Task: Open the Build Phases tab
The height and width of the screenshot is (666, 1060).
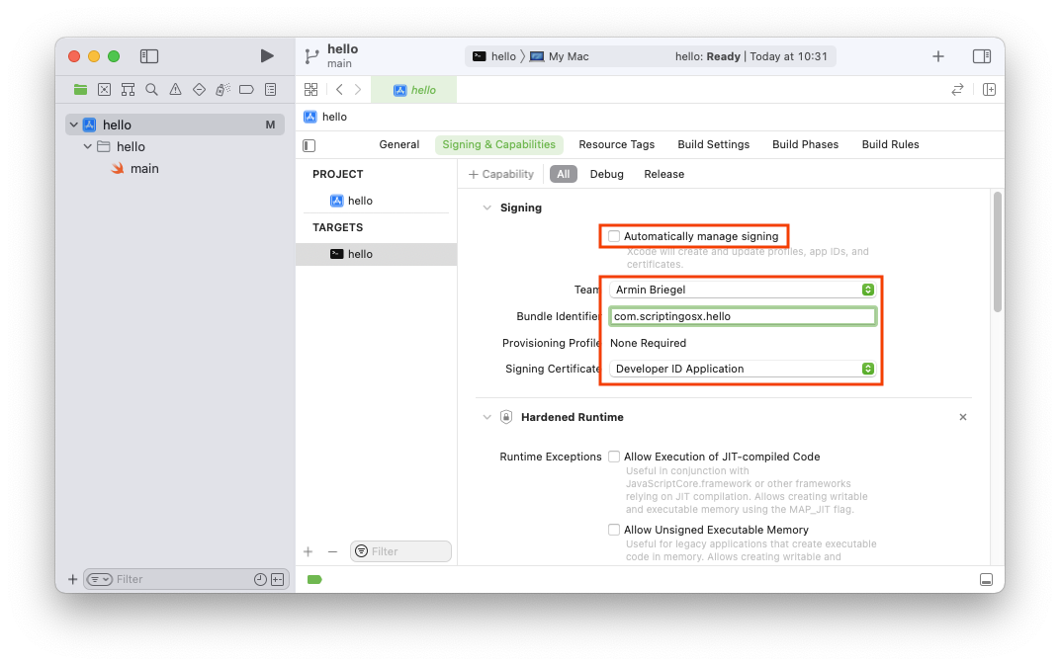Action: pos(805,144)
